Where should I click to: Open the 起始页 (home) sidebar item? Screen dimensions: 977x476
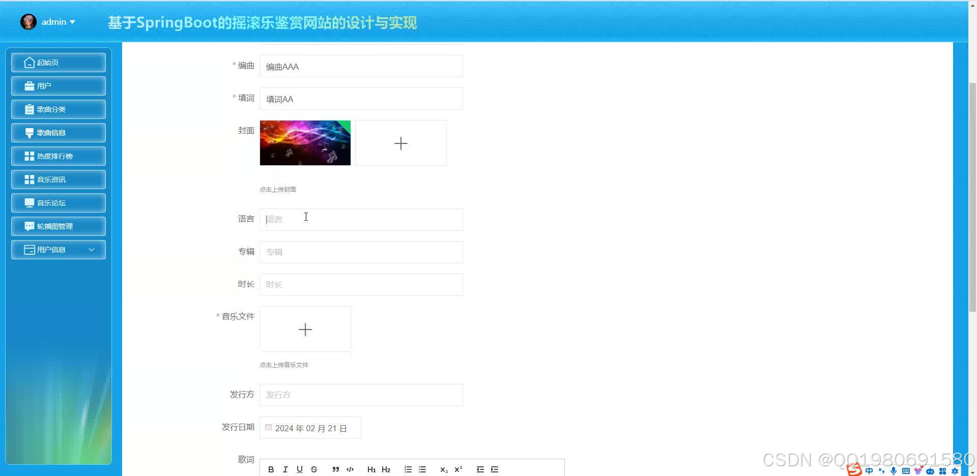pos(58,62)
